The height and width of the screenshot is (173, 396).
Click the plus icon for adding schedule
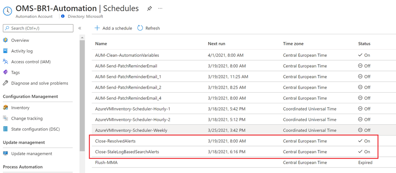97,28
